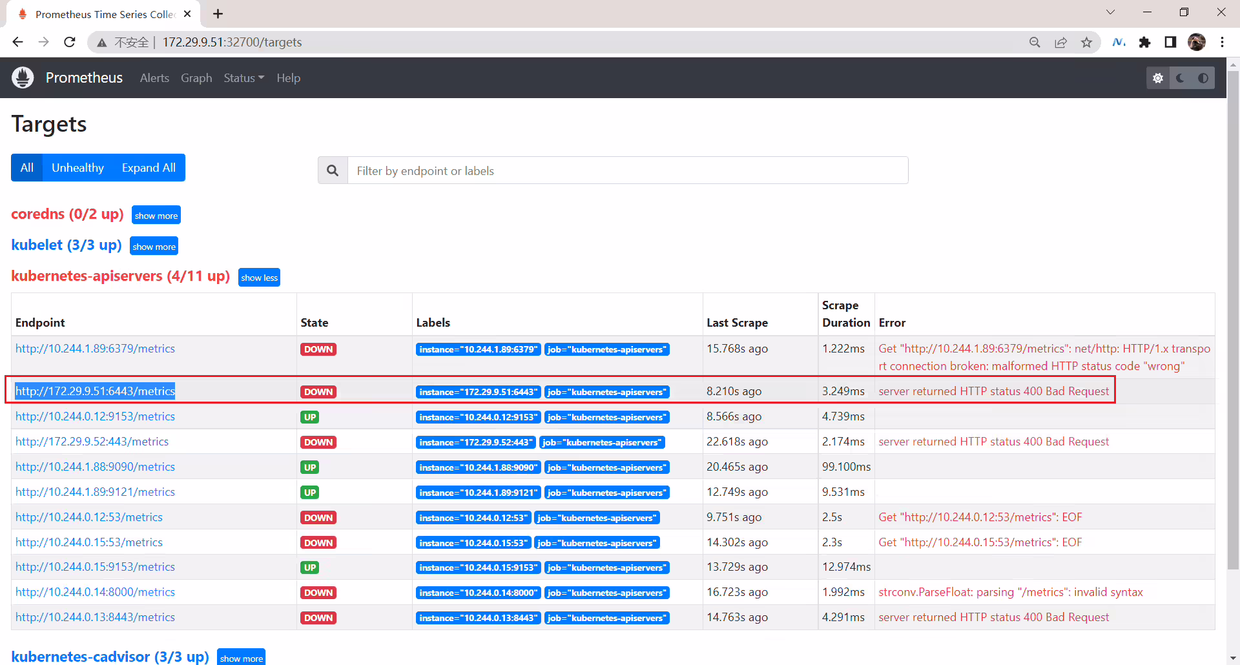Filter targets with the Unhealthy button
This screenshot has height=665, width=1240.
click(77, 168)
